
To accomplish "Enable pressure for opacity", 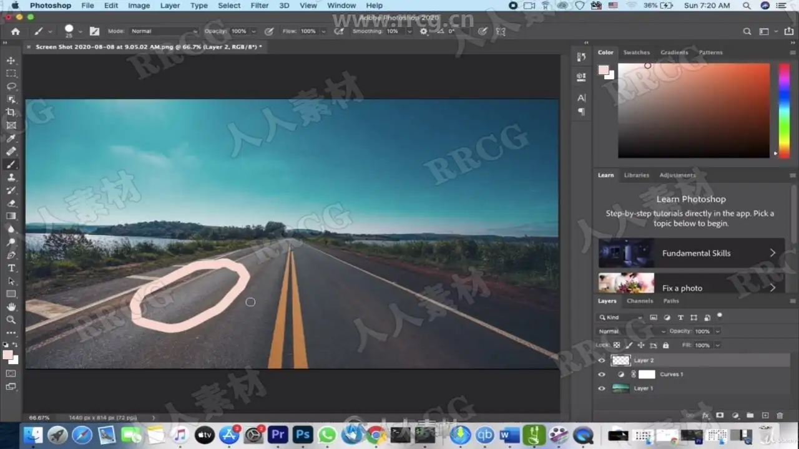I will (x=269, y=31).
